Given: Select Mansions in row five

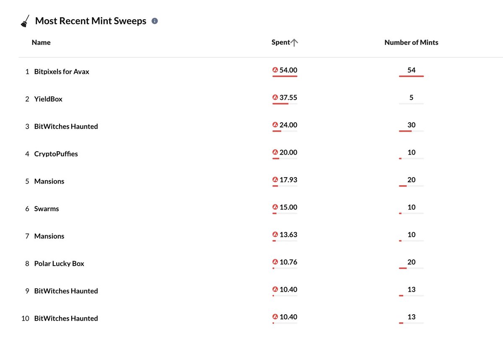Looking at the screenshot, I should pos(49,181).
